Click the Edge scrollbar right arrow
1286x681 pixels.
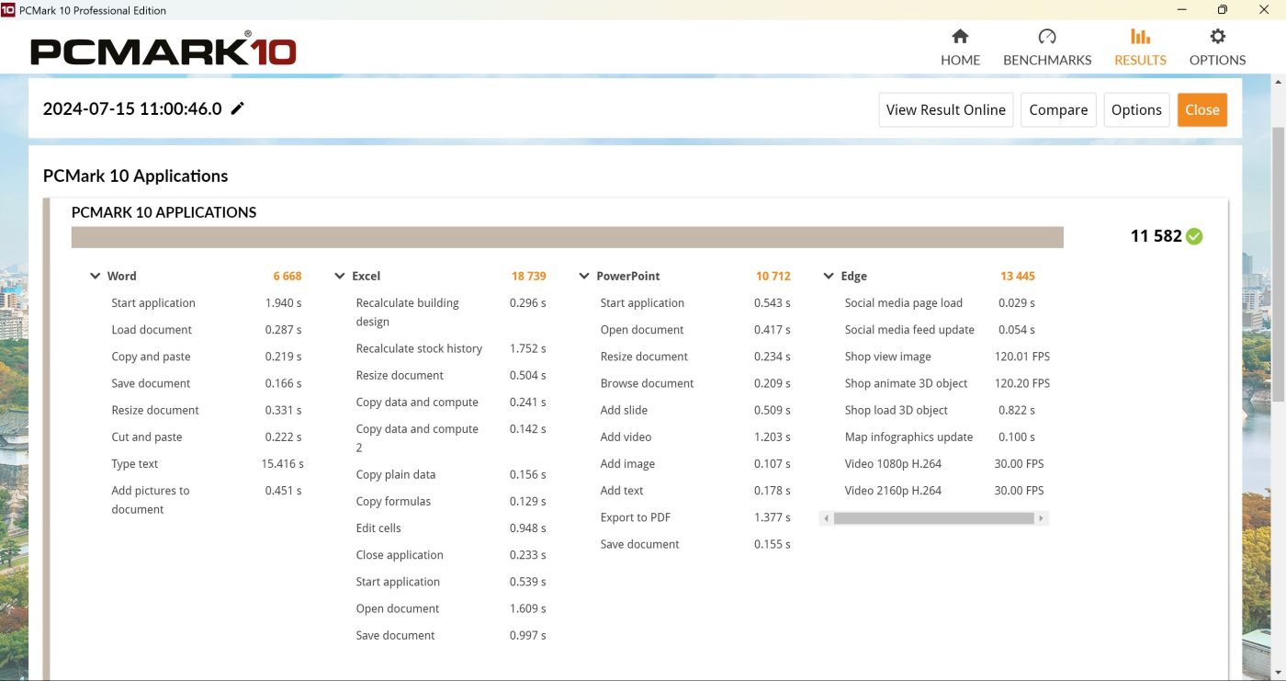pos(1041,518)
